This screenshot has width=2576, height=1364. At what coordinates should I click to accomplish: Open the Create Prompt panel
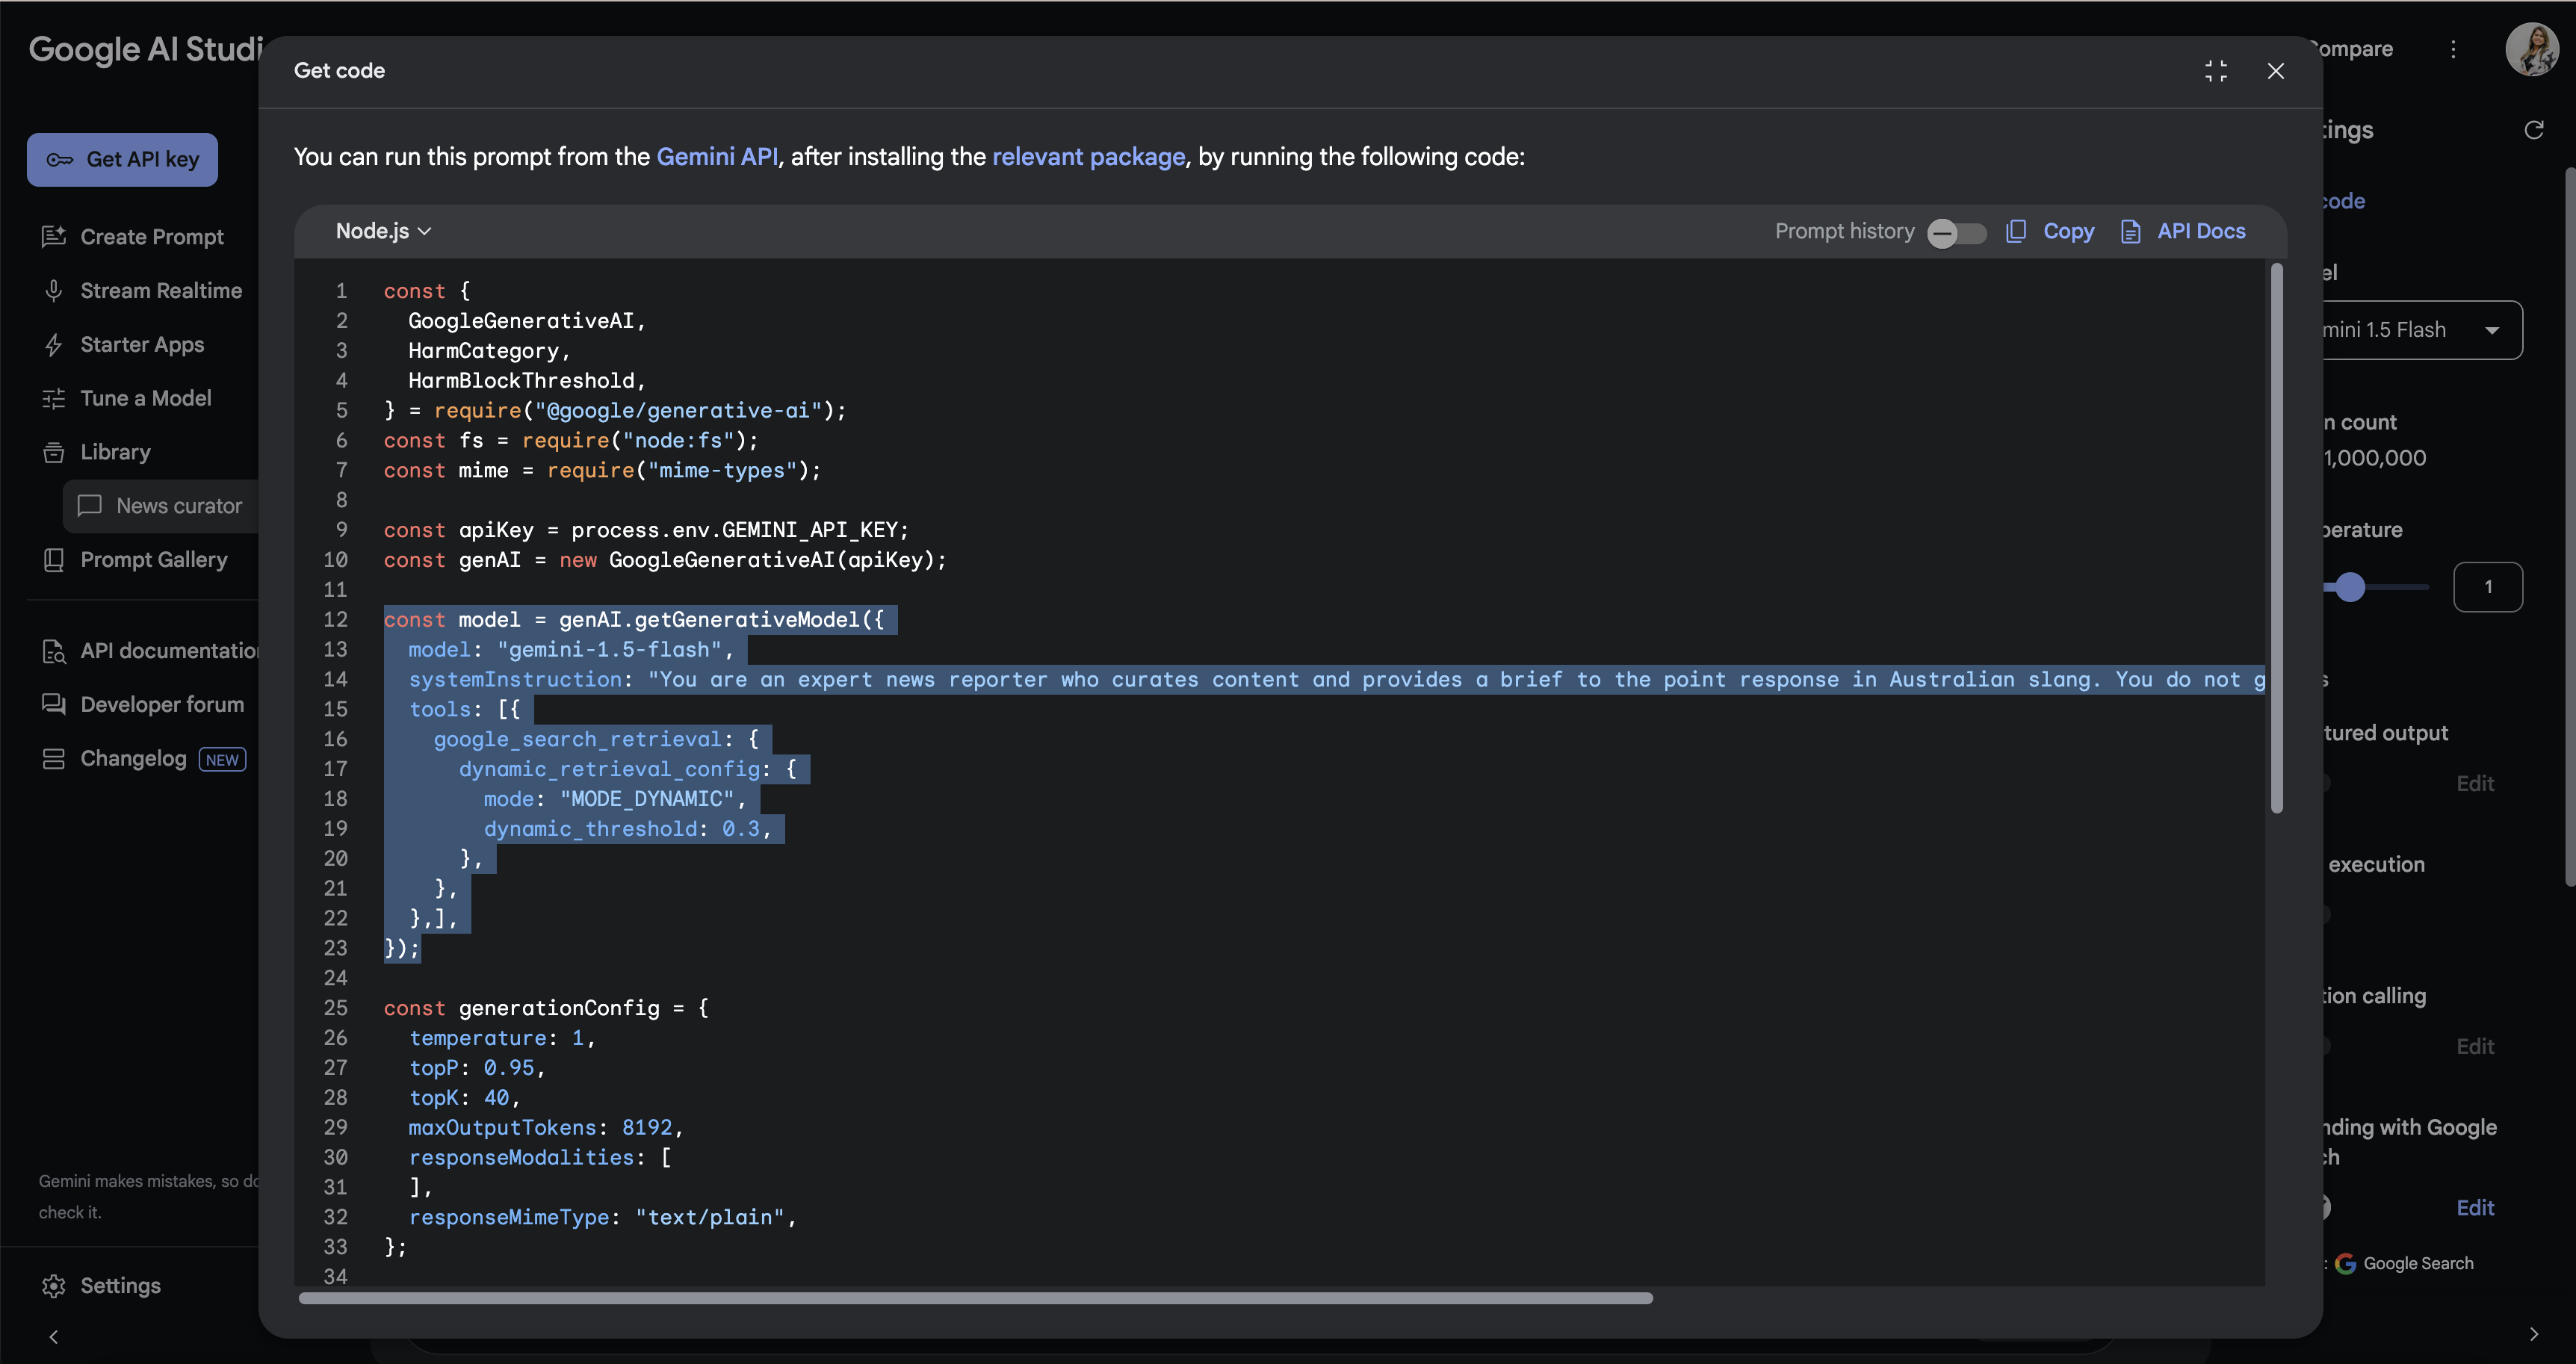point(151,236)
